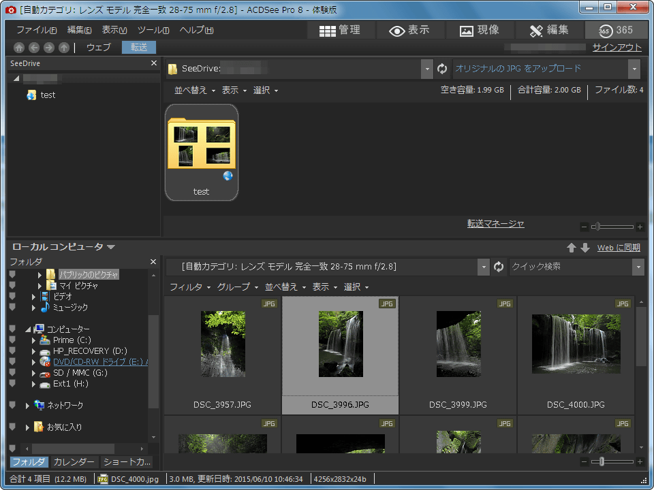Open the ローカル コンピュータ dropdown
The image size is (654, 490).
tap(63, 246)
